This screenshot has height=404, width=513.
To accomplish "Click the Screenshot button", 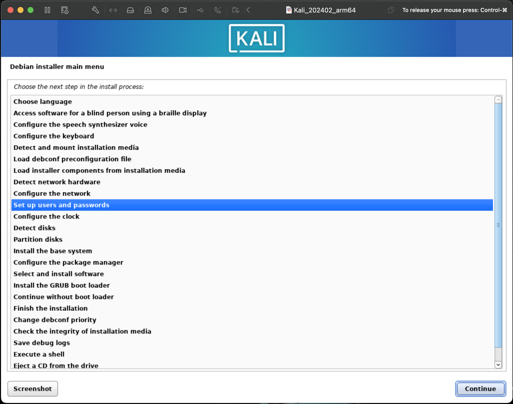I will click(x=33, y=388).
